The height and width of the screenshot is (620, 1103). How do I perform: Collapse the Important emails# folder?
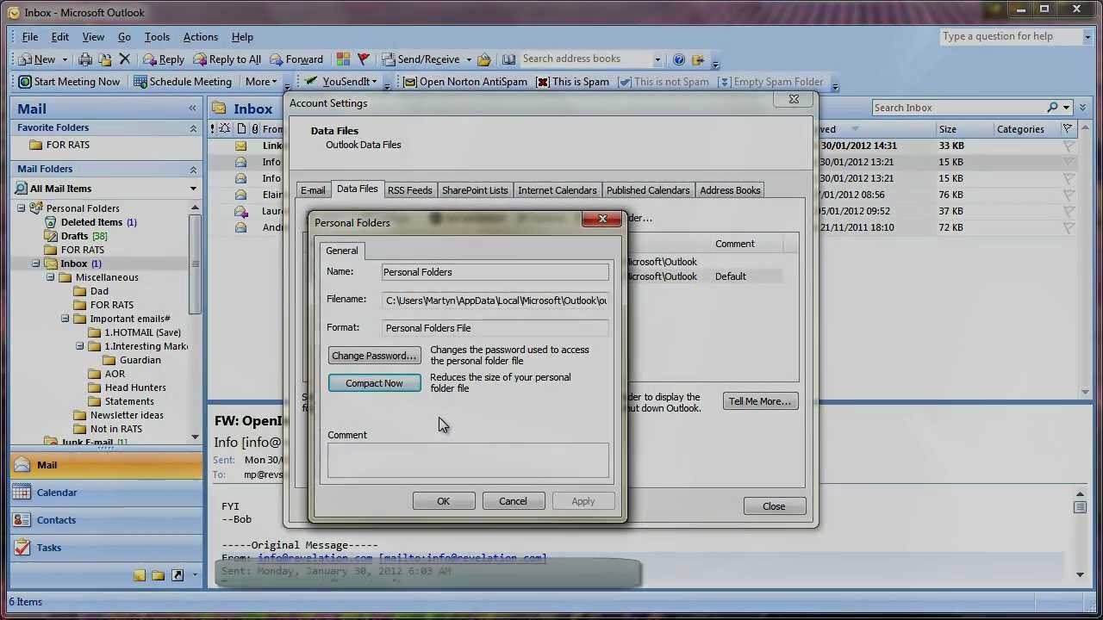pyautogui.click(x=65, y=319)
